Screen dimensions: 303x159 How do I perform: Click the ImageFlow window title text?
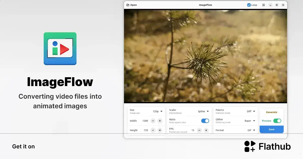205,5
